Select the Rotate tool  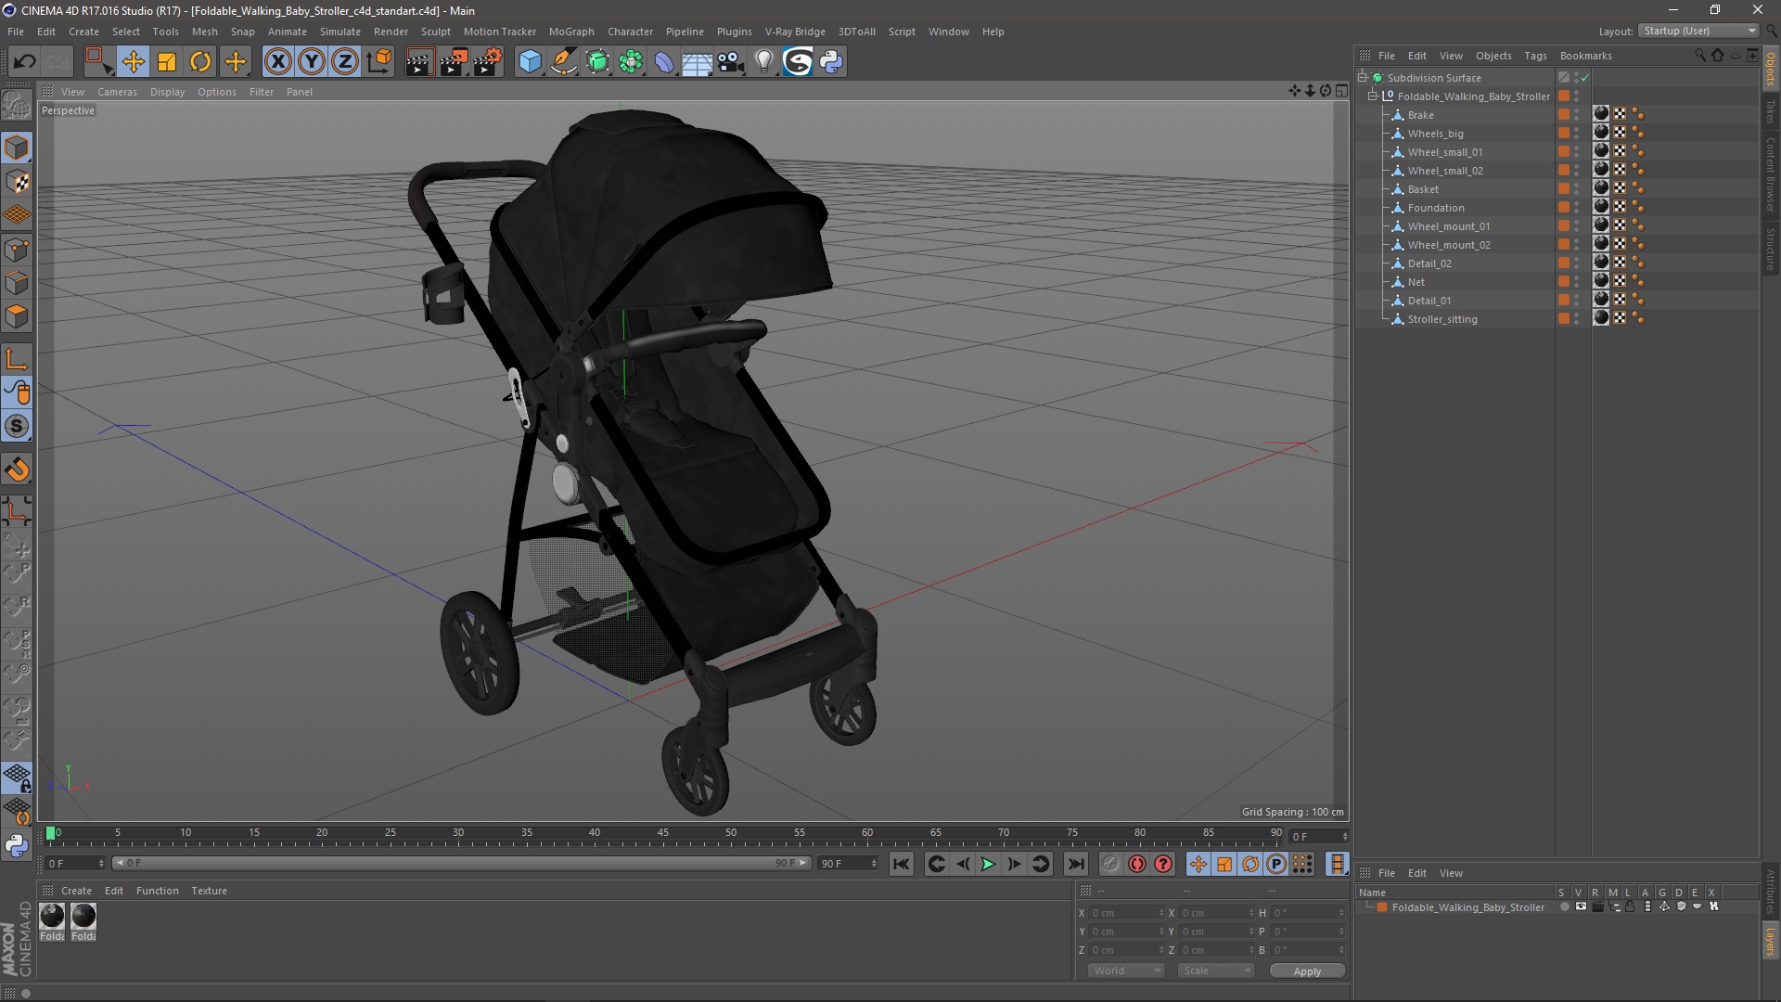click(200, 62)
